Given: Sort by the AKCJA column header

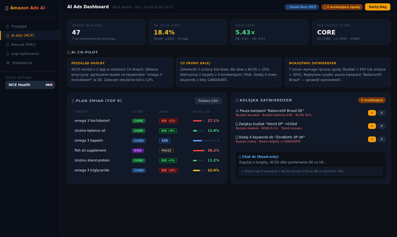Looking at the screenshot, I should coord(164,112).
